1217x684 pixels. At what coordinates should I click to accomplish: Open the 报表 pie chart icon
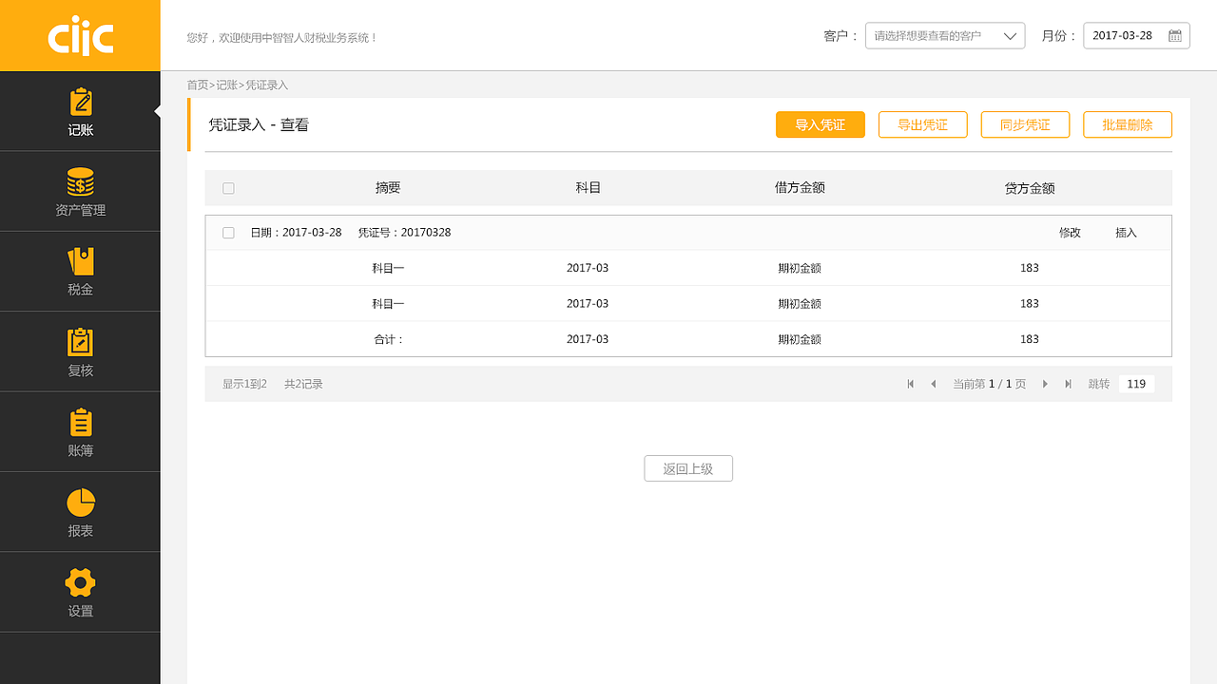pyautogui.click(x=80, y=503)
